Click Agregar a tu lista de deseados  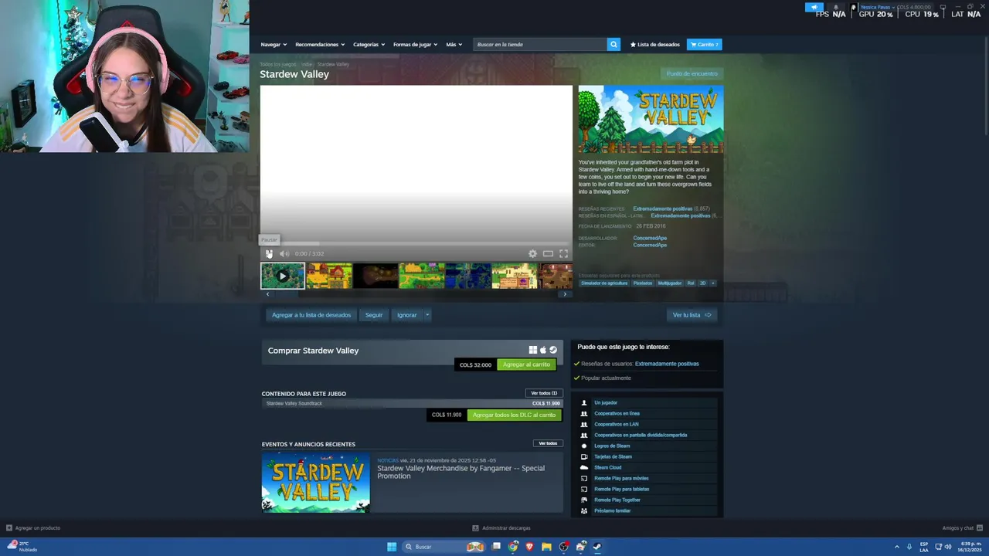[x=311, y=315]
